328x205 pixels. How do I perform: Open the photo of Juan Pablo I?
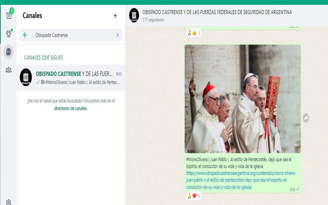click(x=243, y=99)
